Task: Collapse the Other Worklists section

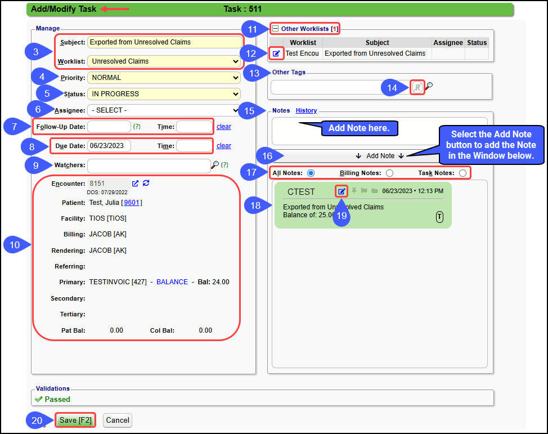Action: pos(275,29)
